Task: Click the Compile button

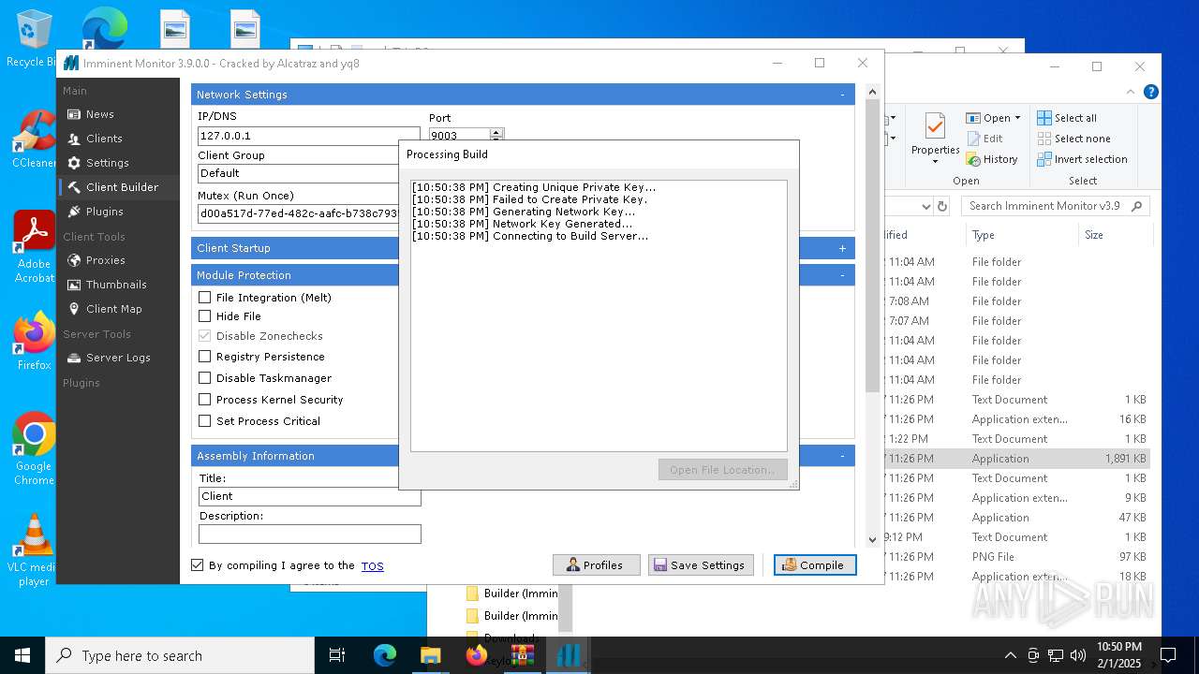Action: (x=815, y=565)
